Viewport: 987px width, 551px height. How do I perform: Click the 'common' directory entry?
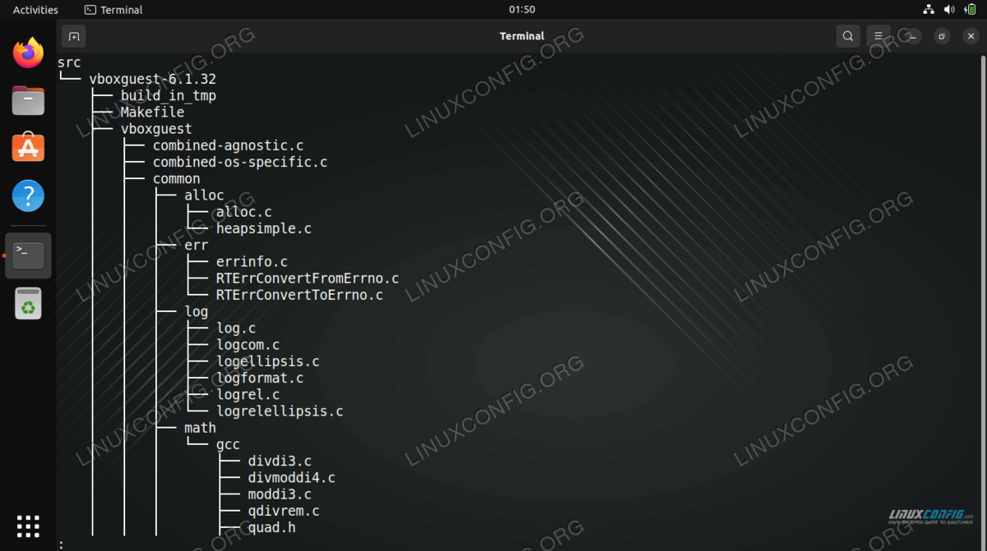tap(176, 179)
